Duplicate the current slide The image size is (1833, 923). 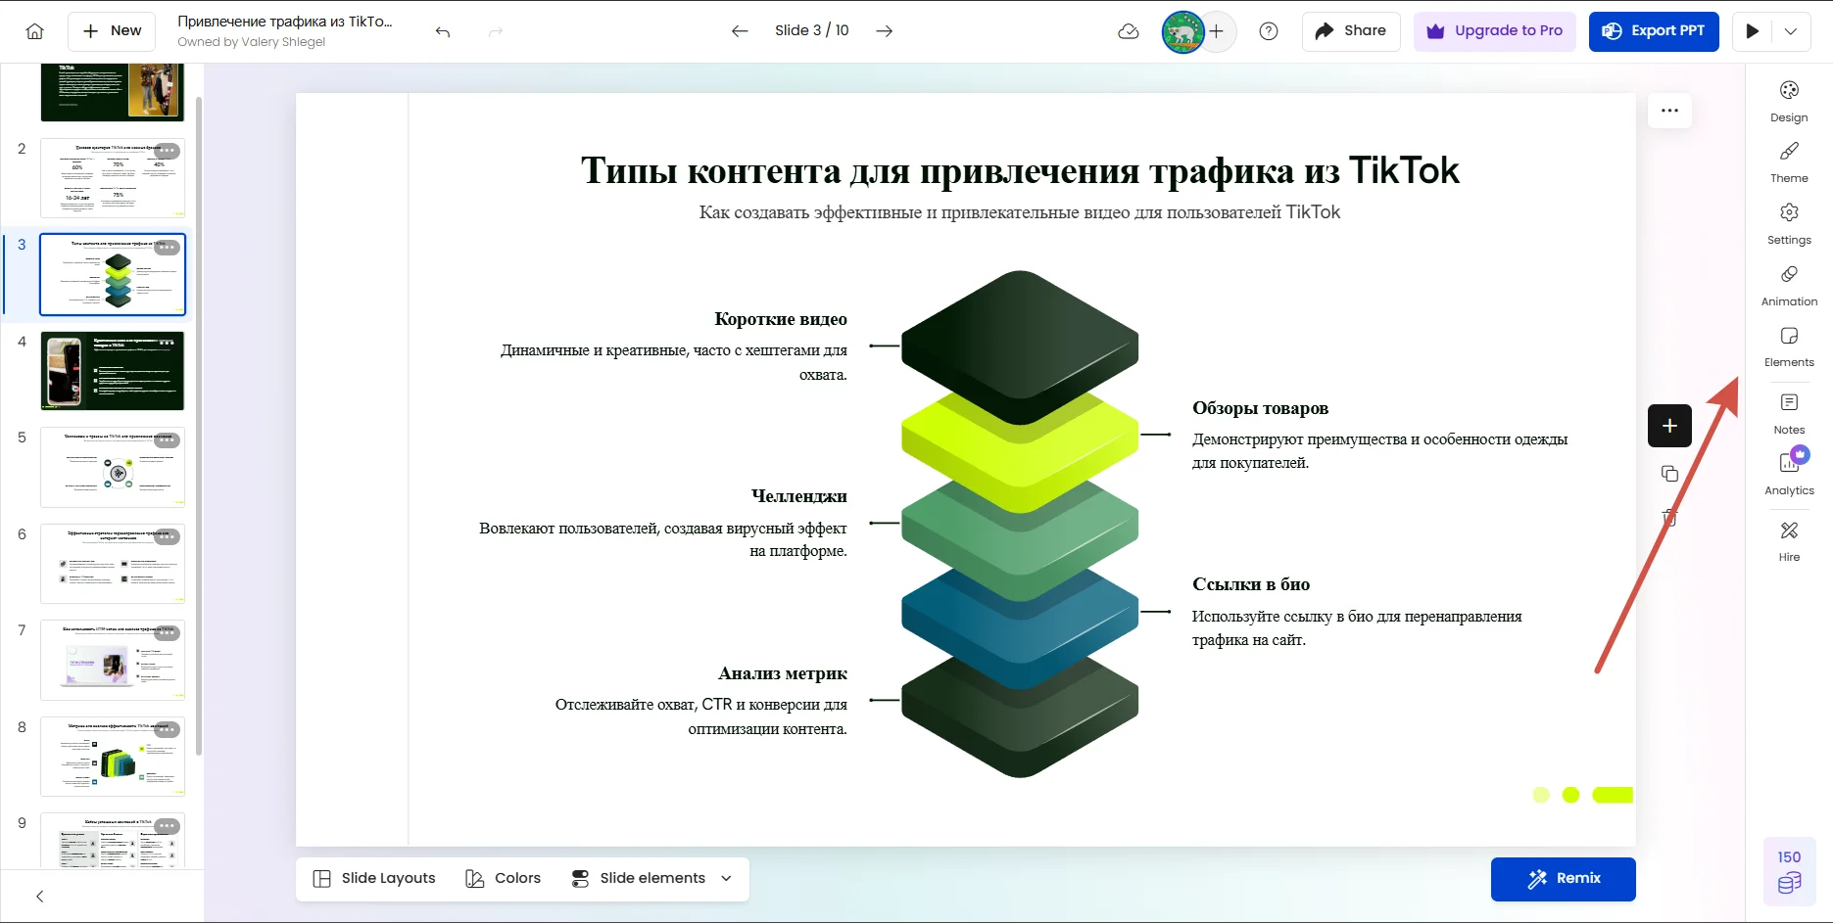click(1669, 474)
